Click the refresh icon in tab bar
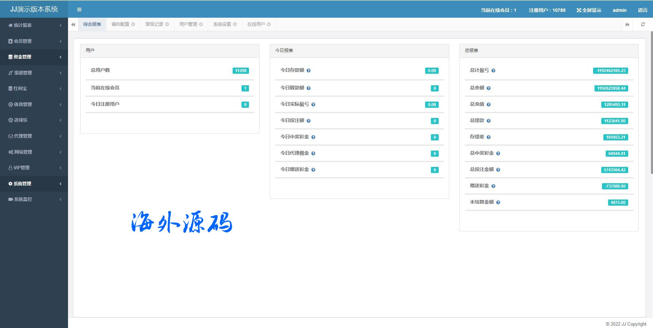The height and width of the screenshot is (328, 653). [x=643, y=24]
